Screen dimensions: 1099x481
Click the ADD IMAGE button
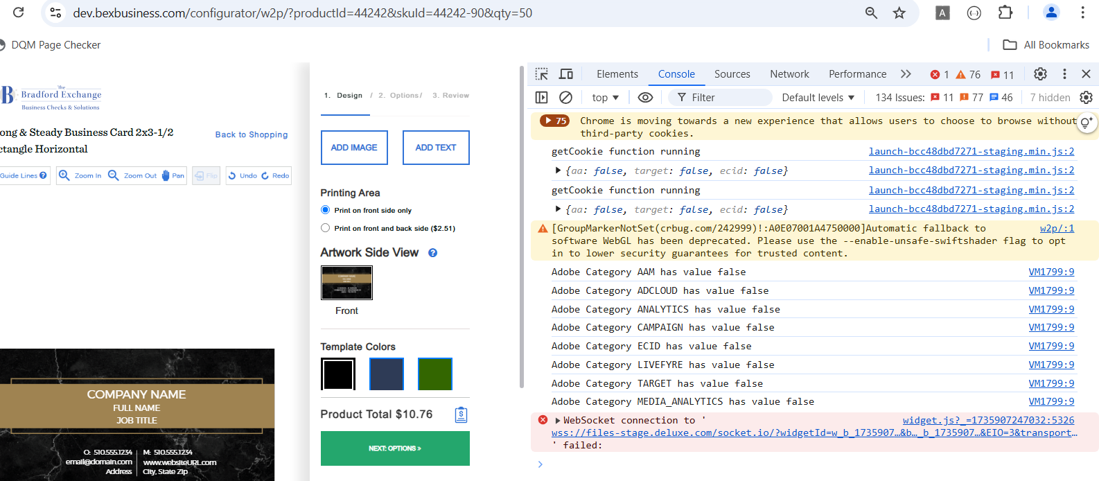point(354,148)
